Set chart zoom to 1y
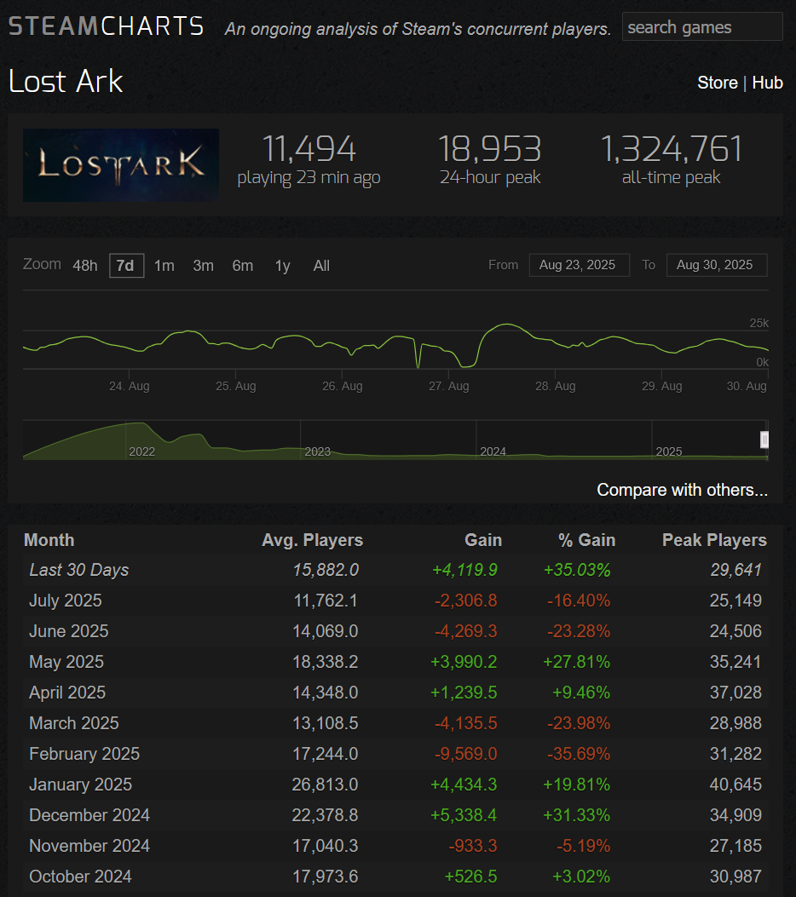The image size is (796, 897). (x=282, y=266)
